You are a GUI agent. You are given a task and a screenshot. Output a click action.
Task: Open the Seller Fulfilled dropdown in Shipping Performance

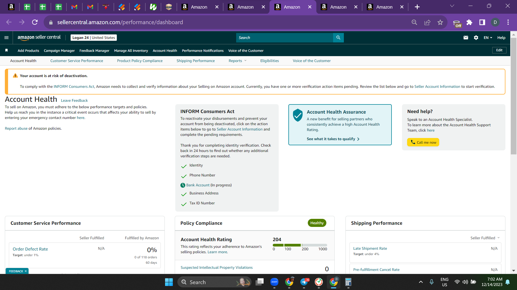click(x=485, y=238)
